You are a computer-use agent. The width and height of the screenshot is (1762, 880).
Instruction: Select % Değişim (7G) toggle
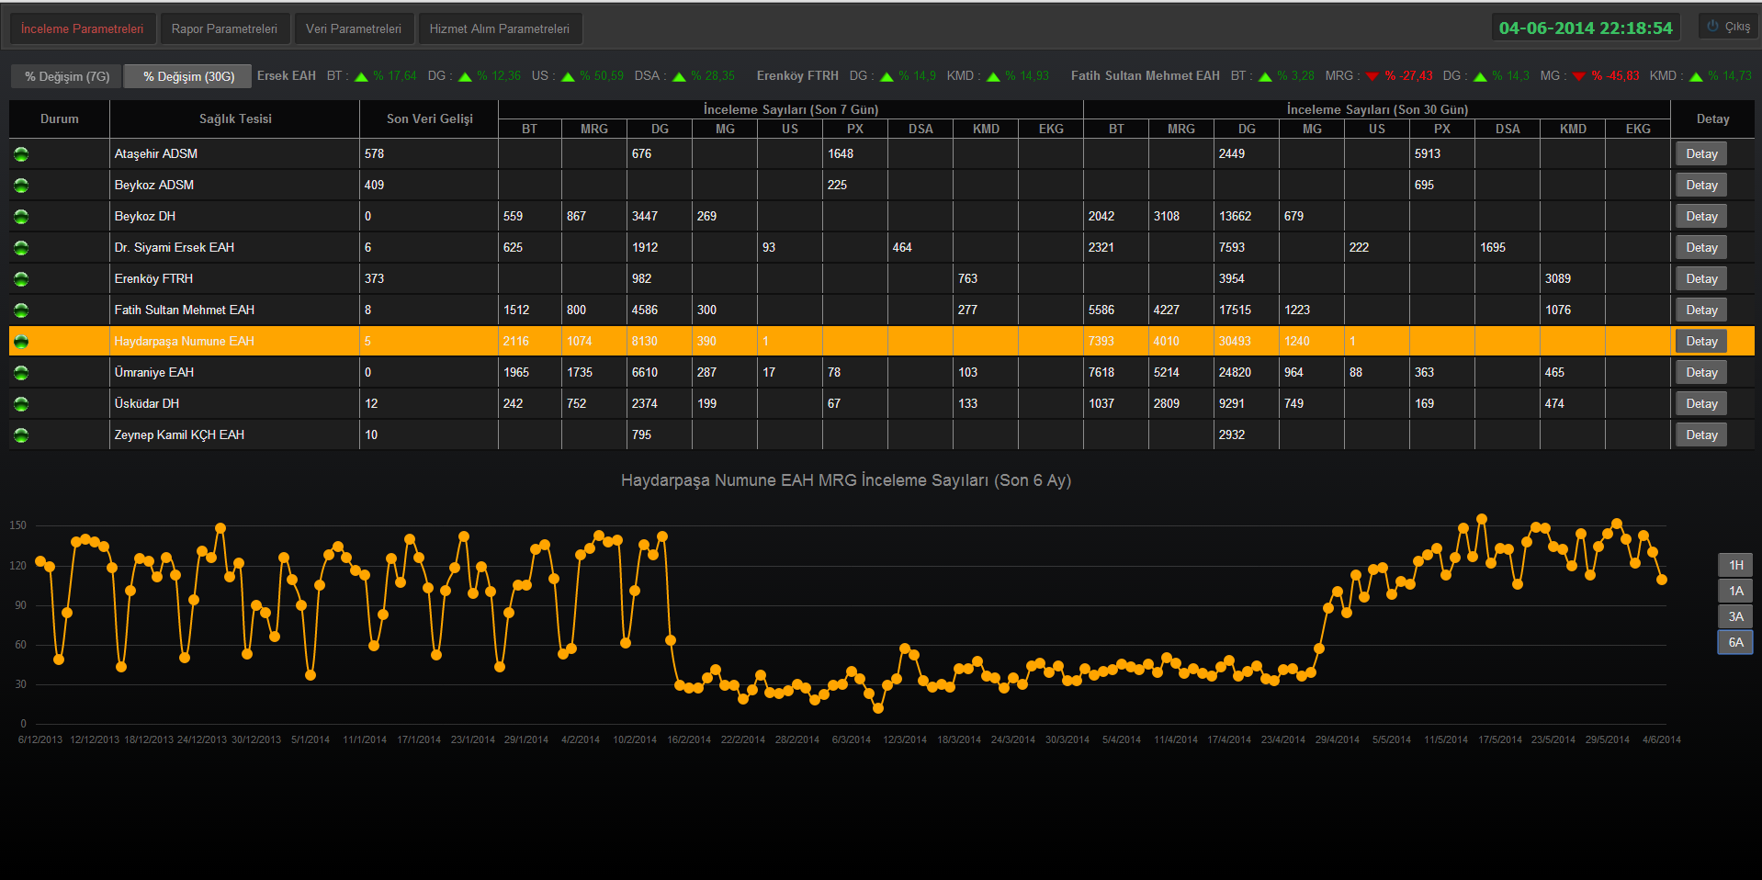67,76
